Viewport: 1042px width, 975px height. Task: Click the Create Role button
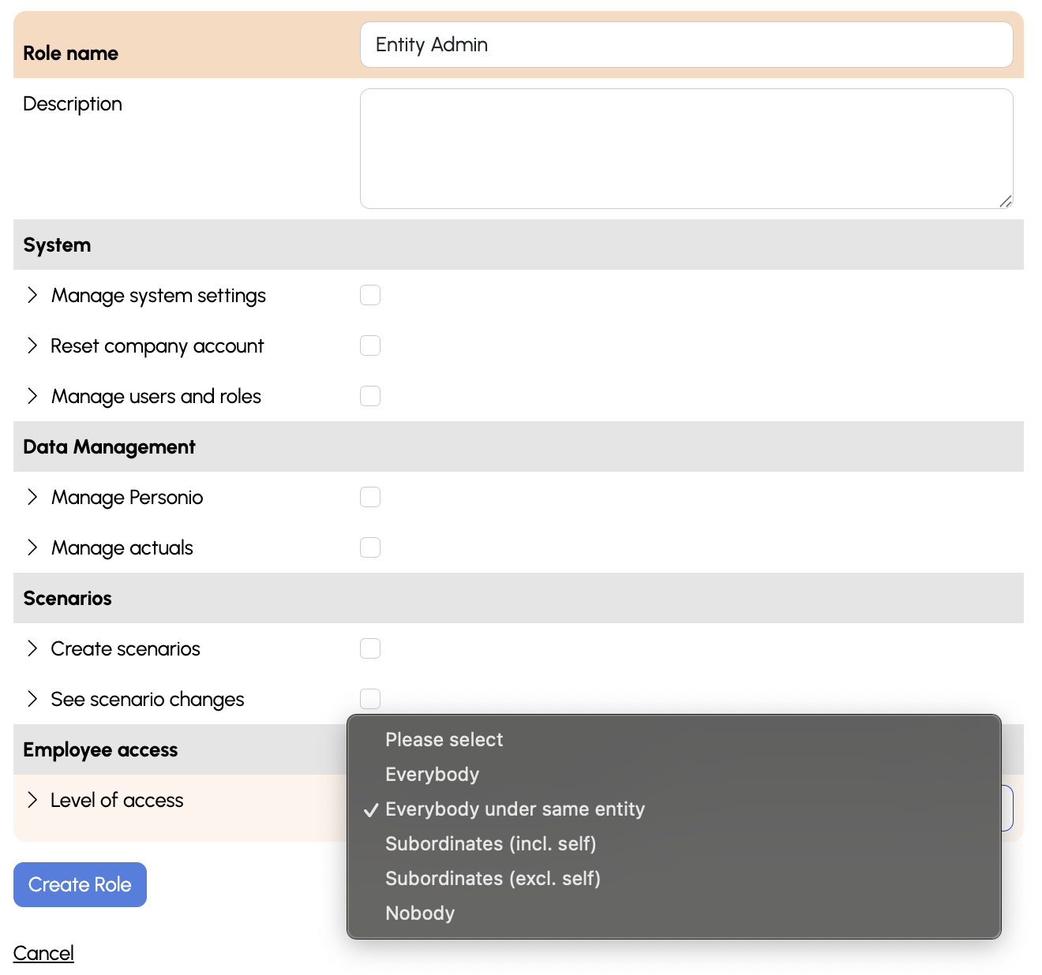click(x=80, y=884)
